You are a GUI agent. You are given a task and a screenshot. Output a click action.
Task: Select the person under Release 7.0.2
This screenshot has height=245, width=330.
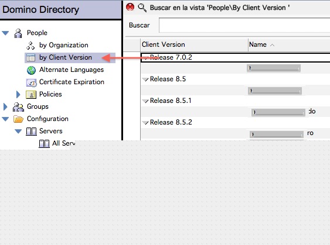[x=274, y=68]
